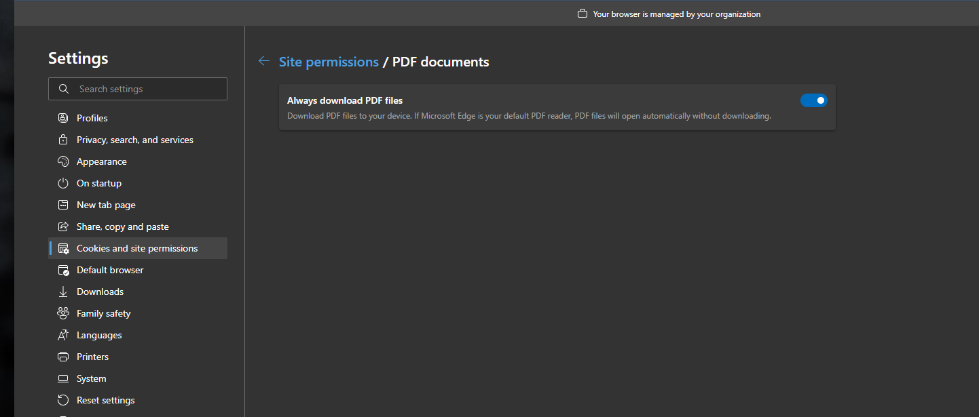Click the New tab page icon
979x417 pixels.
click(x=63, y=205)
